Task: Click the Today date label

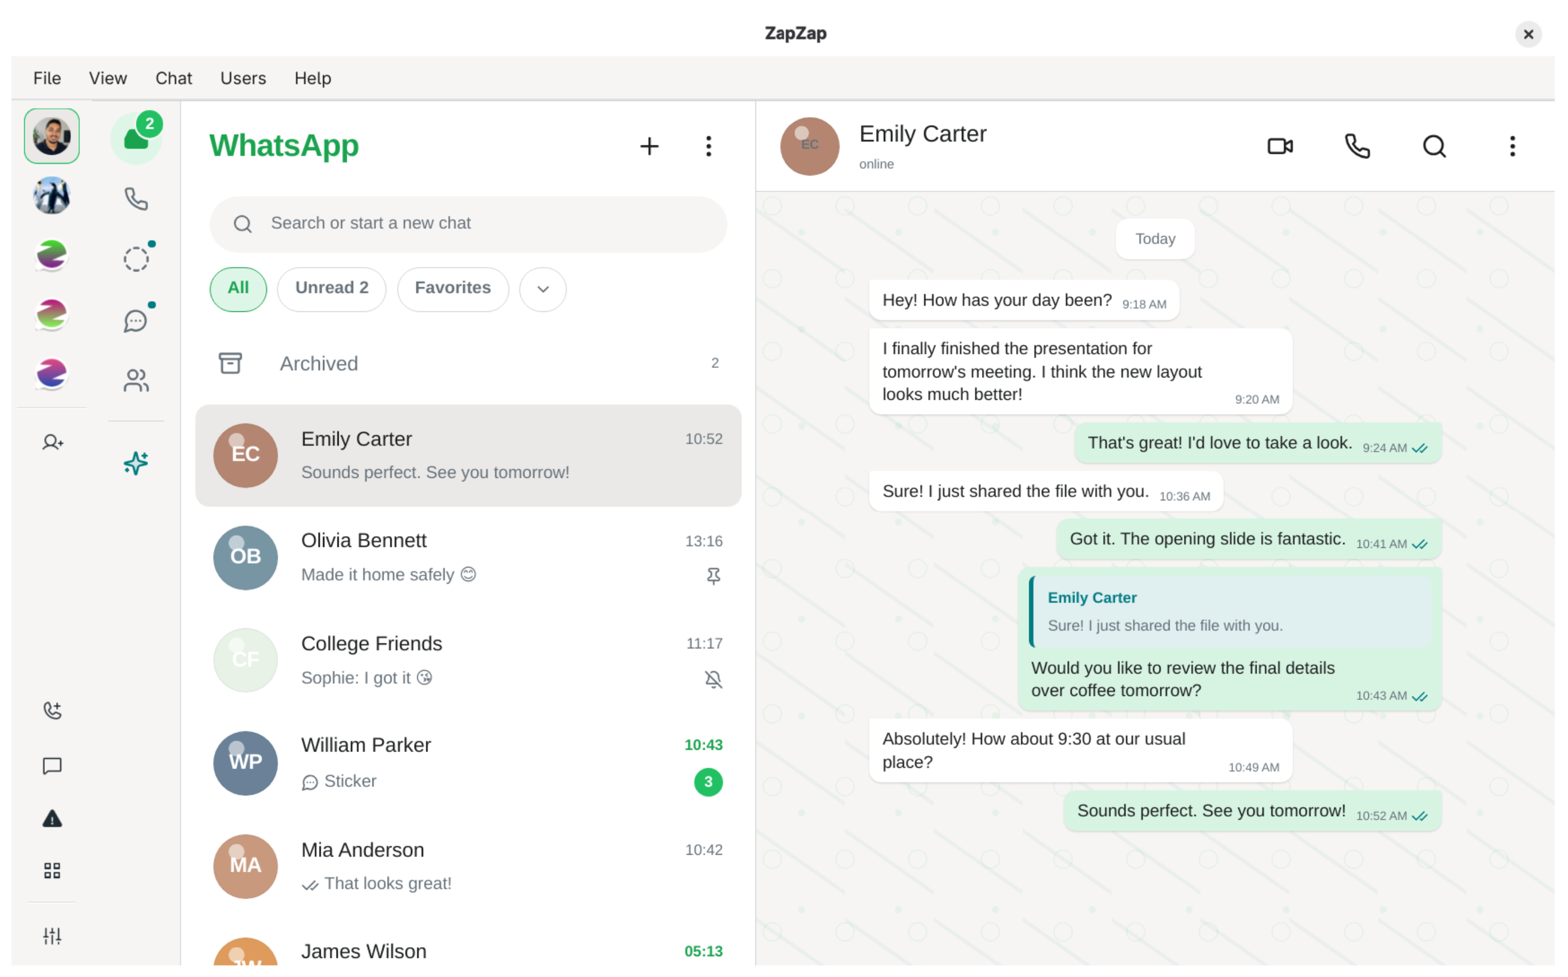Action: tap(1155, 239)
